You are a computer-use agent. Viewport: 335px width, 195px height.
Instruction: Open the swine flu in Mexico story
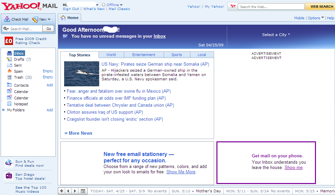[x=119, y=91]
